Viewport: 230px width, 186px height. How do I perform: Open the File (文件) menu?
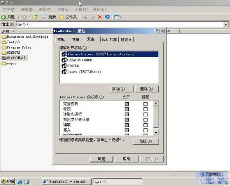point(9,10)
